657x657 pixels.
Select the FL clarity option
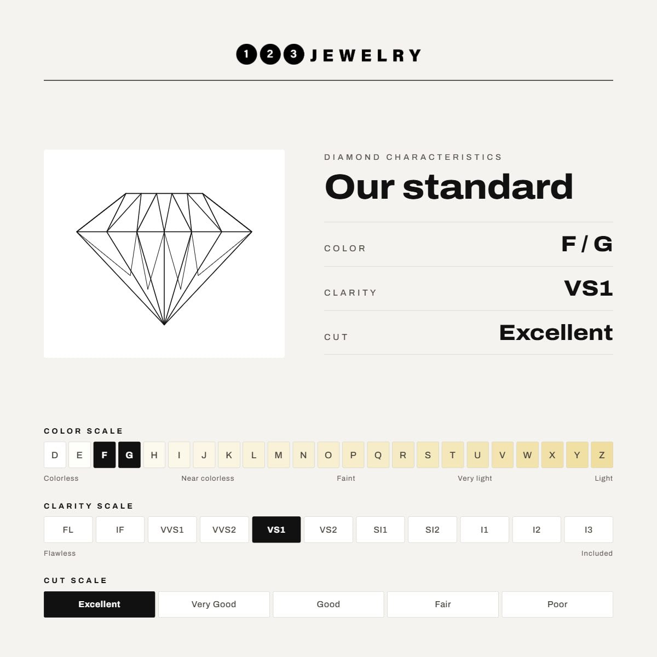coord(68,529)
